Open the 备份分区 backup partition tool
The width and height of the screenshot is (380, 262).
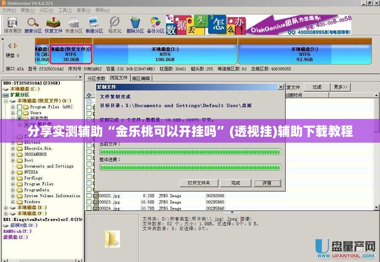156,25
